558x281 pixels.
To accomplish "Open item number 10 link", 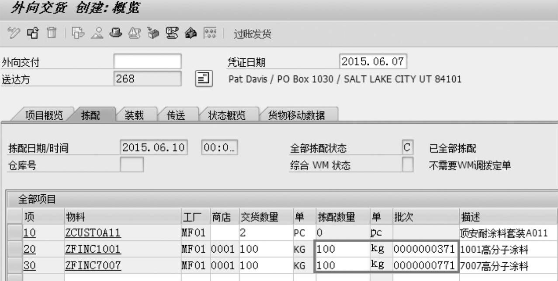I will pos(29,234).
